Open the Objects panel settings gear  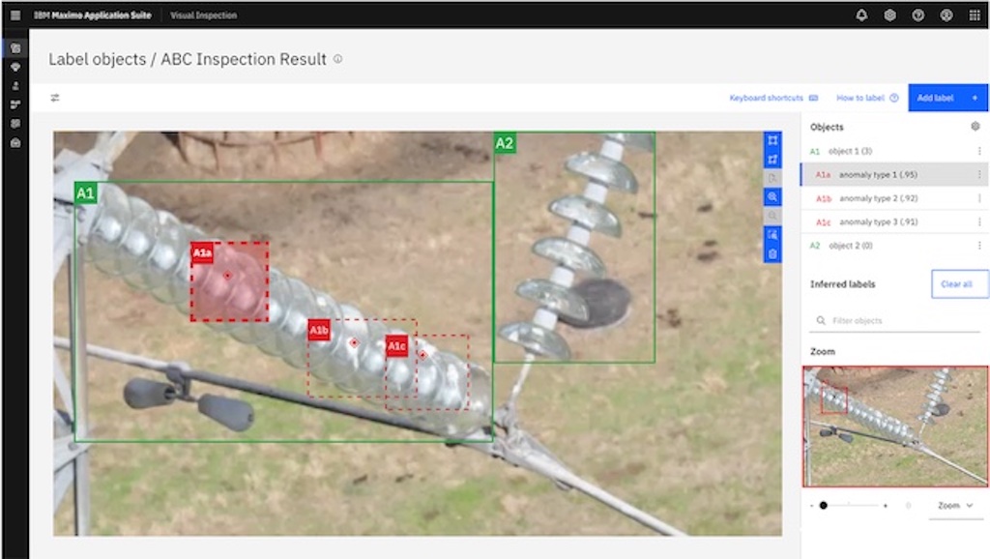pos(976,127)
